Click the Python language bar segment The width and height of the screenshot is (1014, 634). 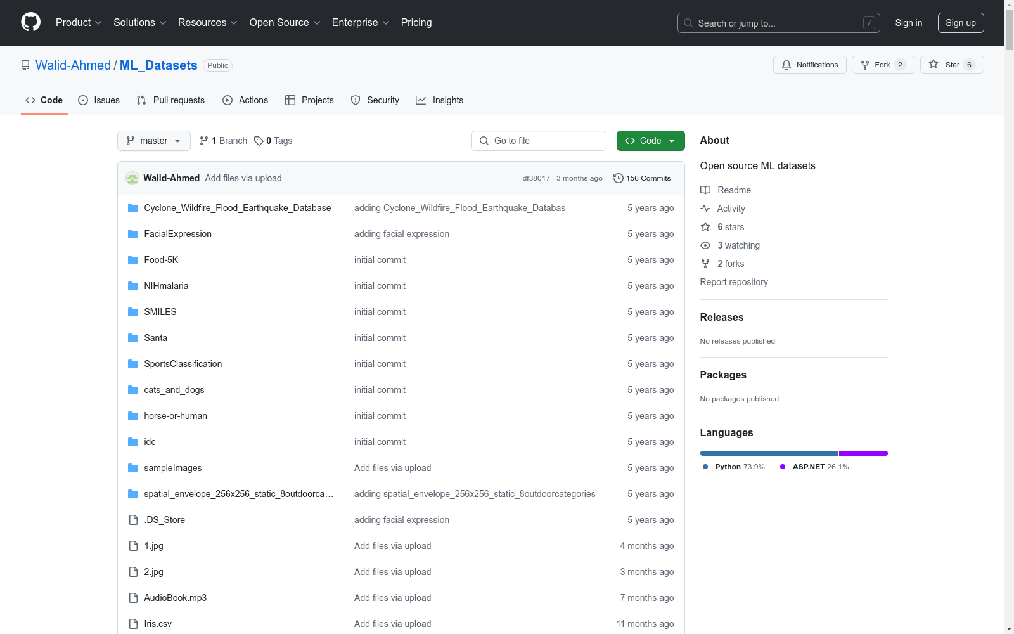click(x=769, y=453)
